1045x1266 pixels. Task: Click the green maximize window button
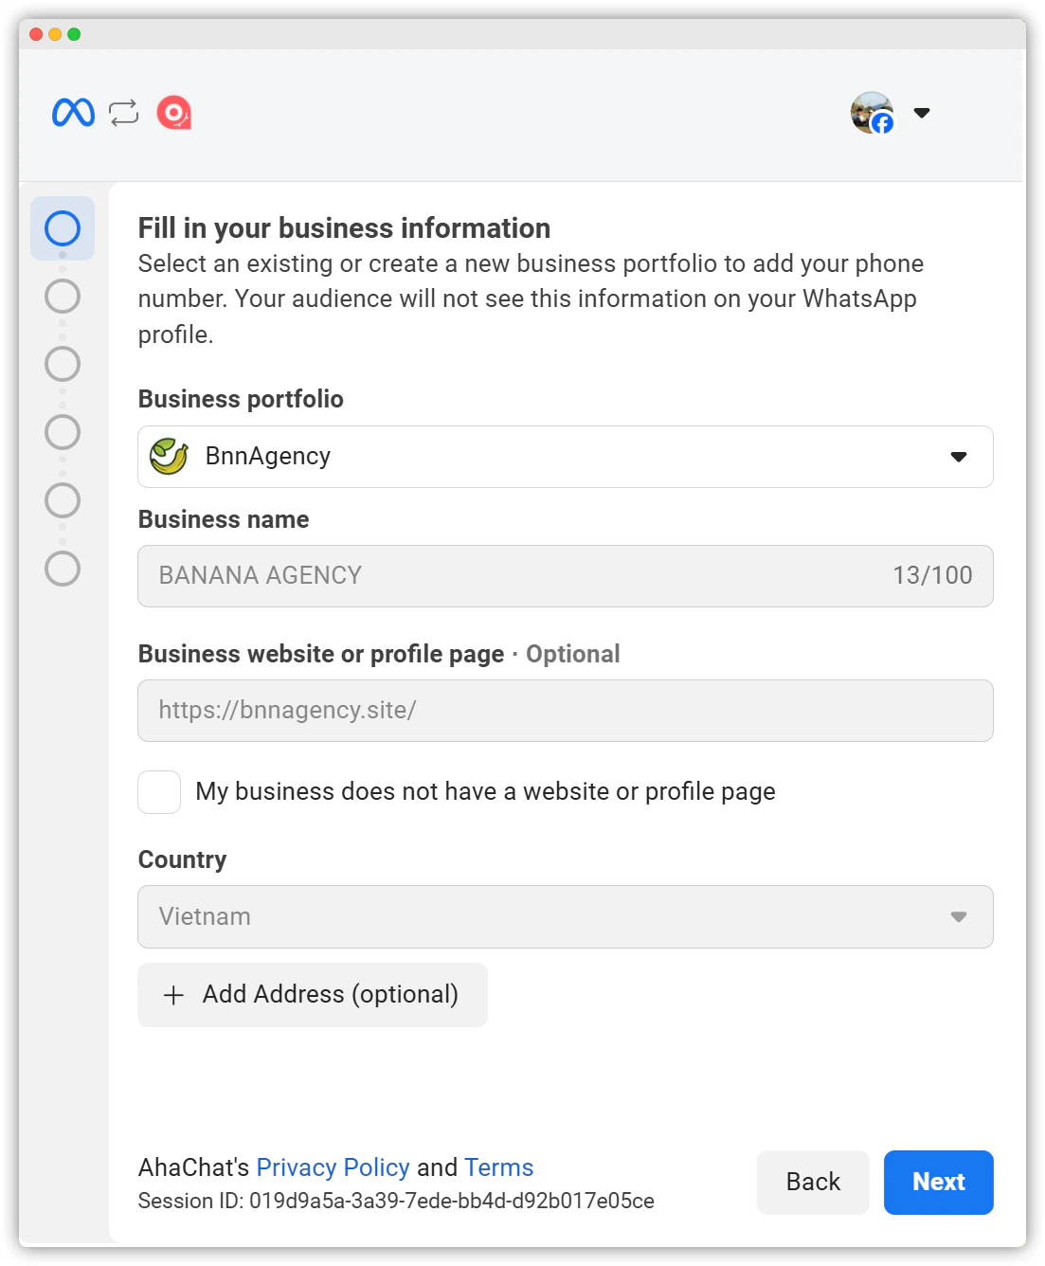74,34
